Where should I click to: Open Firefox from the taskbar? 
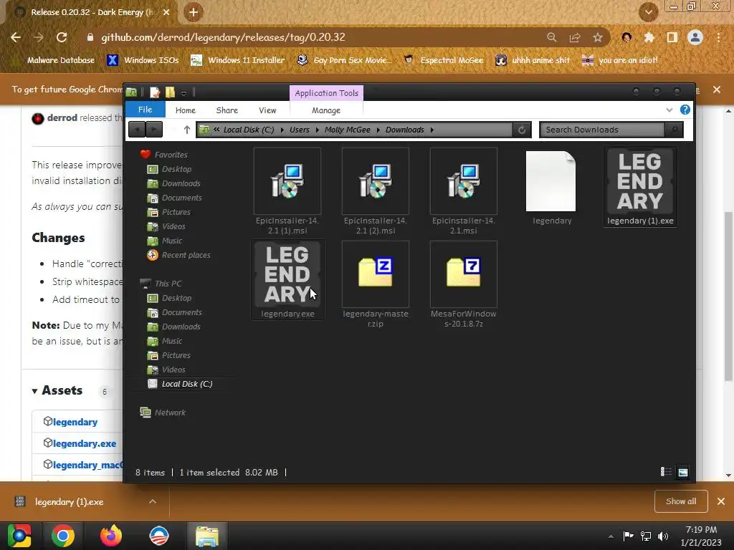click(x=111, y=536)
